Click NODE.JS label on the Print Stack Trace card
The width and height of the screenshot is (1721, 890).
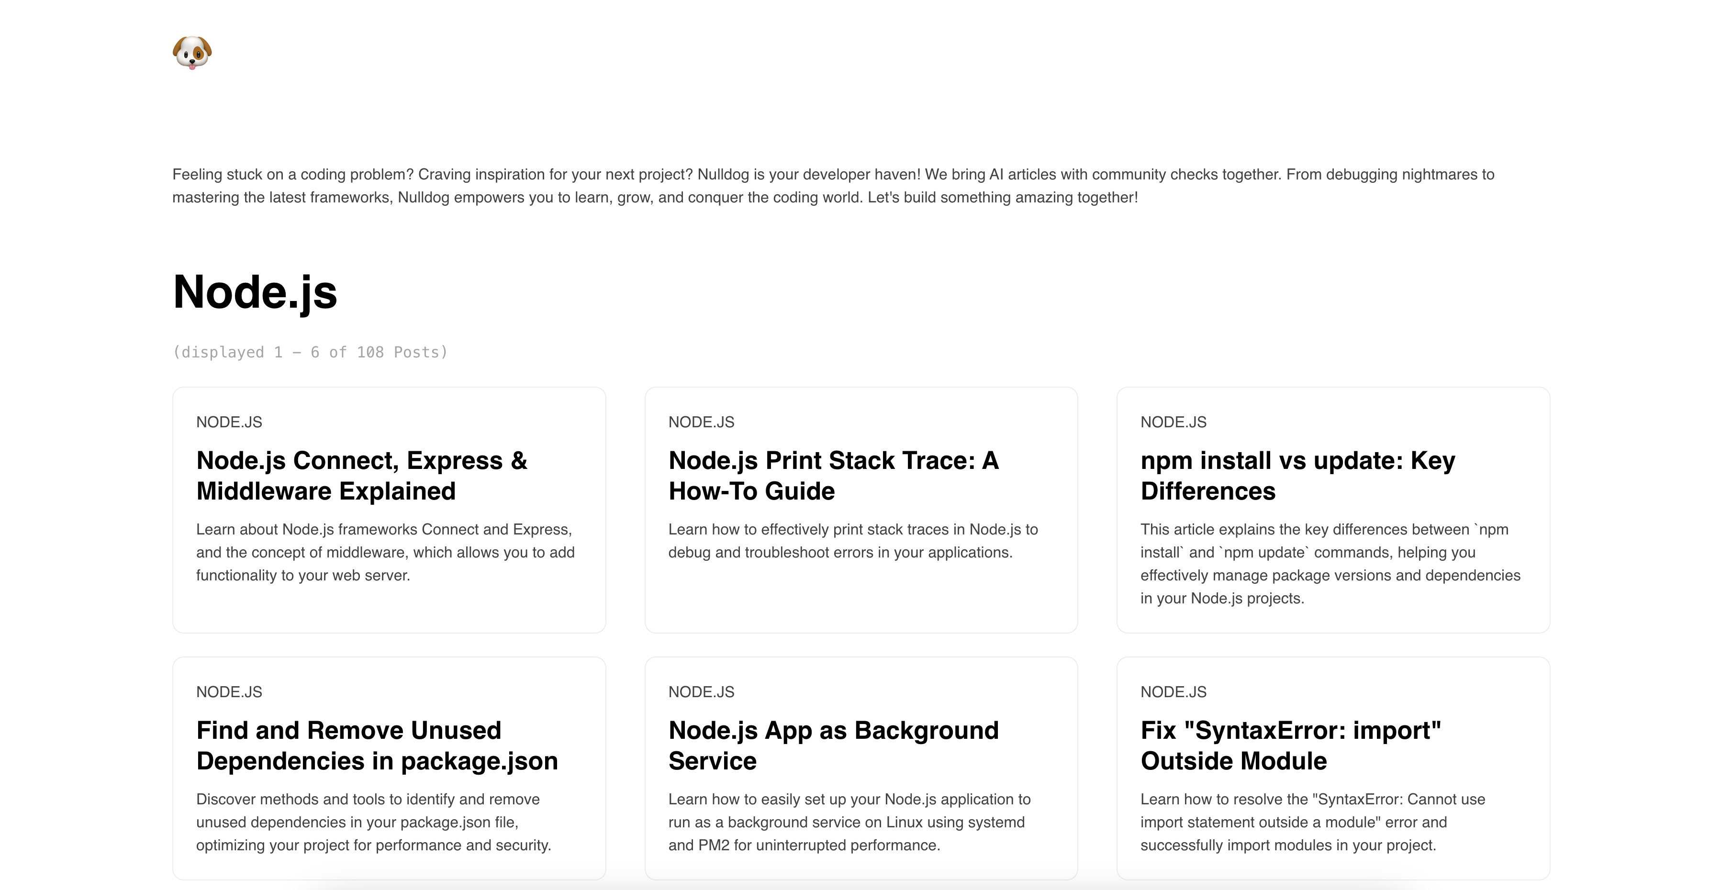coord(702,422)
